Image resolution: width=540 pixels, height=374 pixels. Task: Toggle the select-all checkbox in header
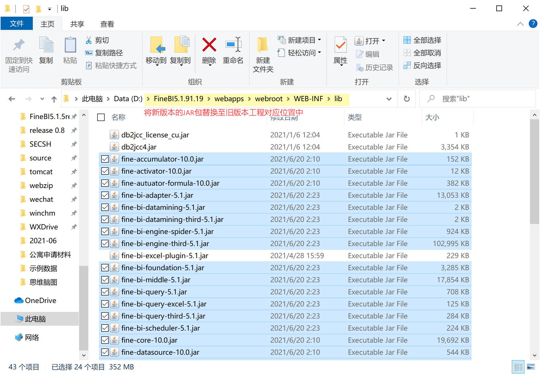101,117
